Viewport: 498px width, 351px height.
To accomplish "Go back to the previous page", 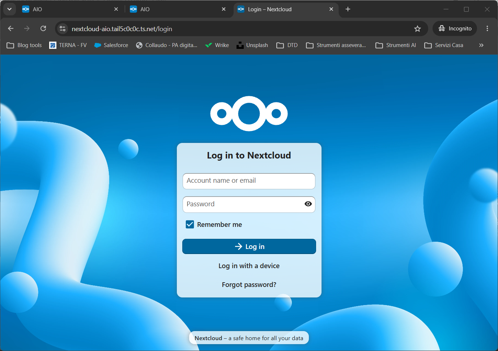I will pyautogui.click(x=10, y=29).
